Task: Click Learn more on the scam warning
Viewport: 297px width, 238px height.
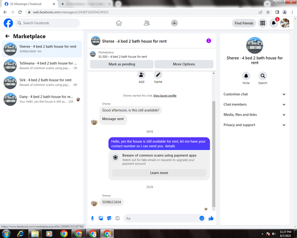Action: click(159, 173)
